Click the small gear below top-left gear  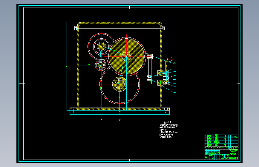click(101, 65)
